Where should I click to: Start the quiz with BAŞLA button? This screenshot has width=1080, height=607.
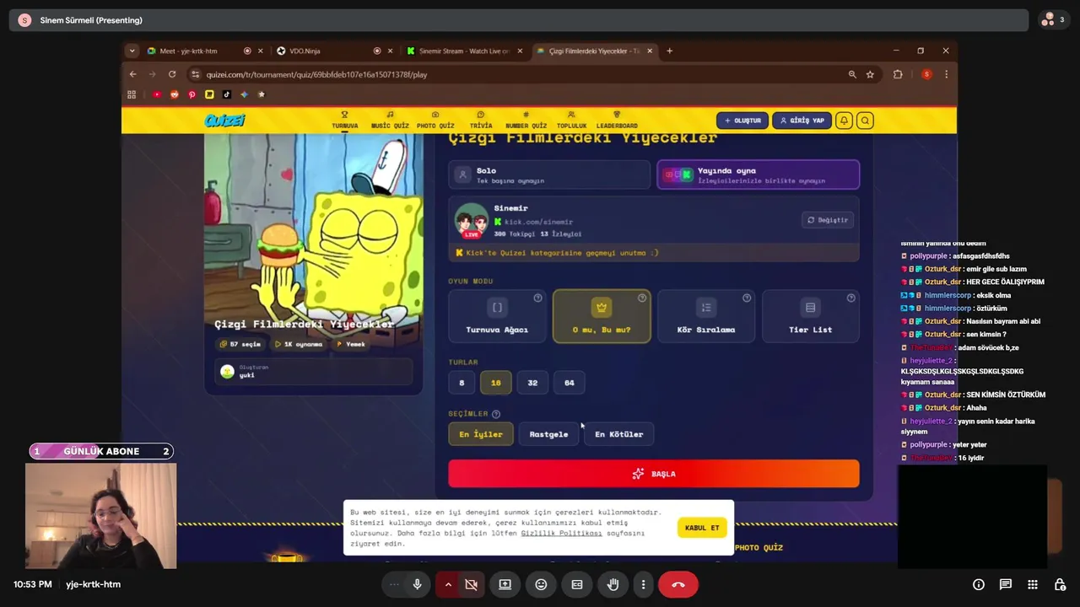pyautogui.click(x=654, y=474)
